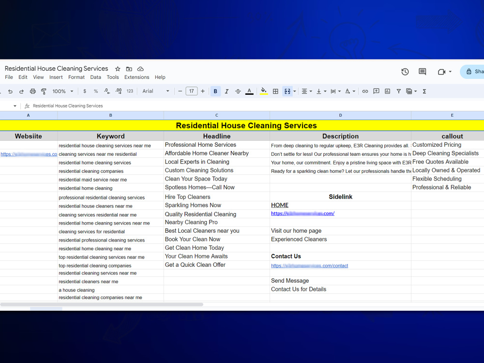Toggle merge cells button
Screen dimensions: 484x363
(287, 91)
